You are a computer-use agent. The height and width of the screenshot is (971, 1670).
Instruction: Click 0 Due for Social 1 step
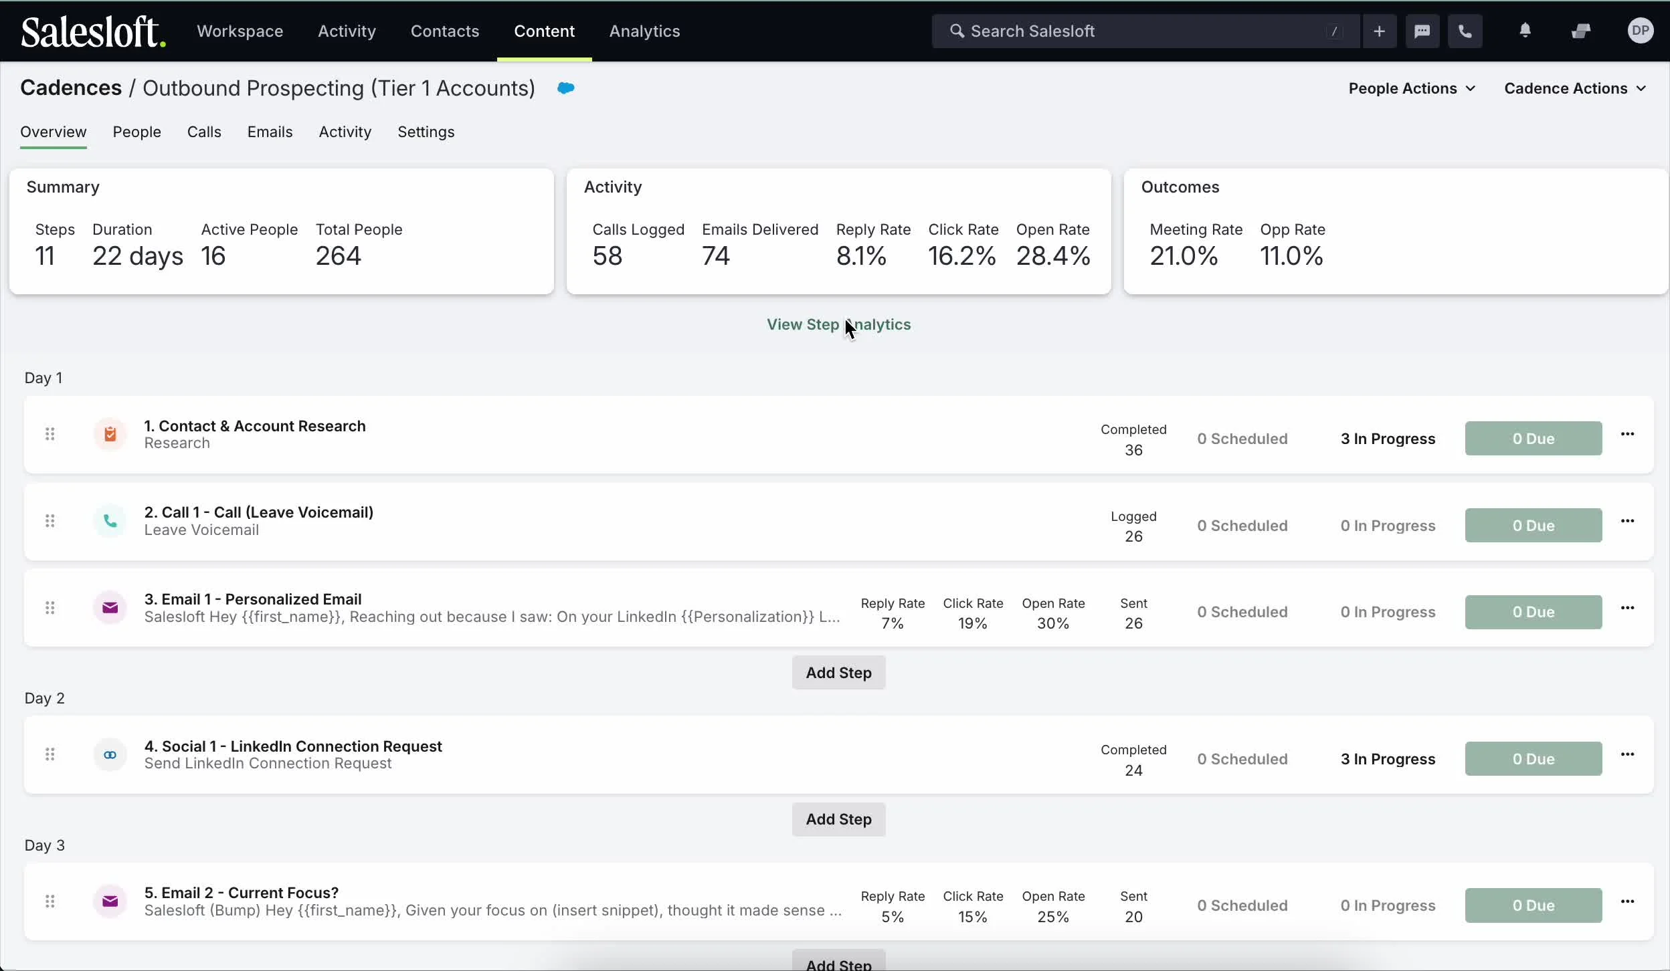pos(1534,759)
